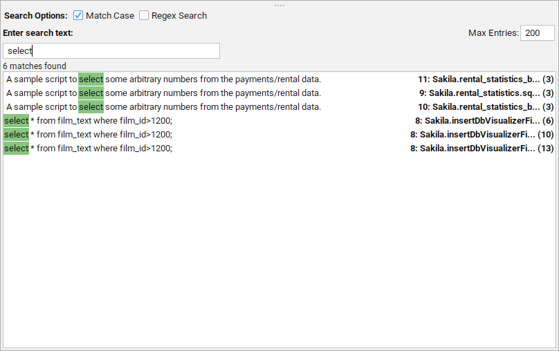Click highlighted 'select' in last result row
Viewport: 559px width, 351px height.
coord(16,149)
